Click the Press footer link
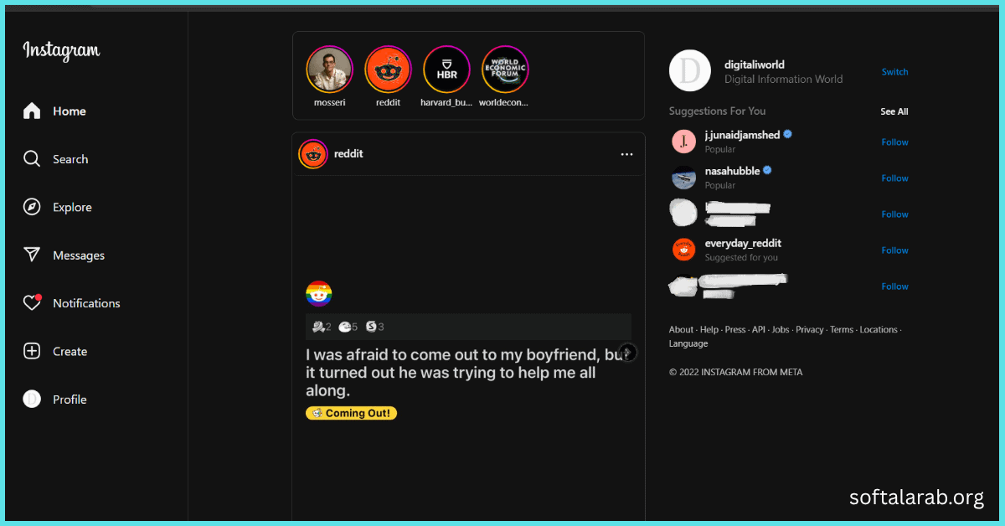 coord(735,330)
